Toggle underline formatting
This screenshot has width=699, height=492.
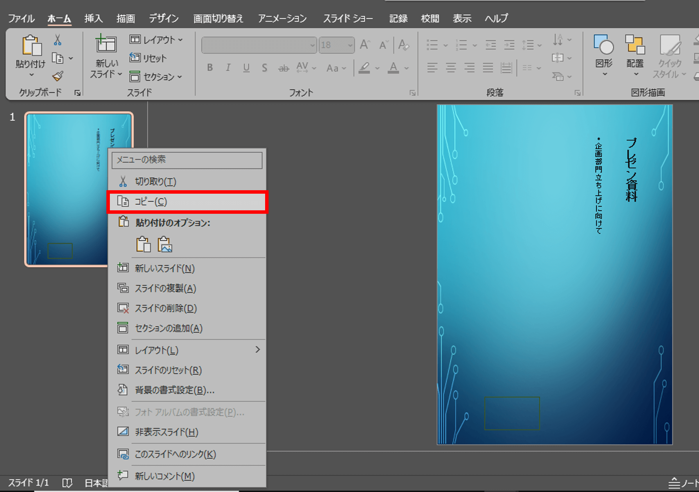(x=246, y=68)
